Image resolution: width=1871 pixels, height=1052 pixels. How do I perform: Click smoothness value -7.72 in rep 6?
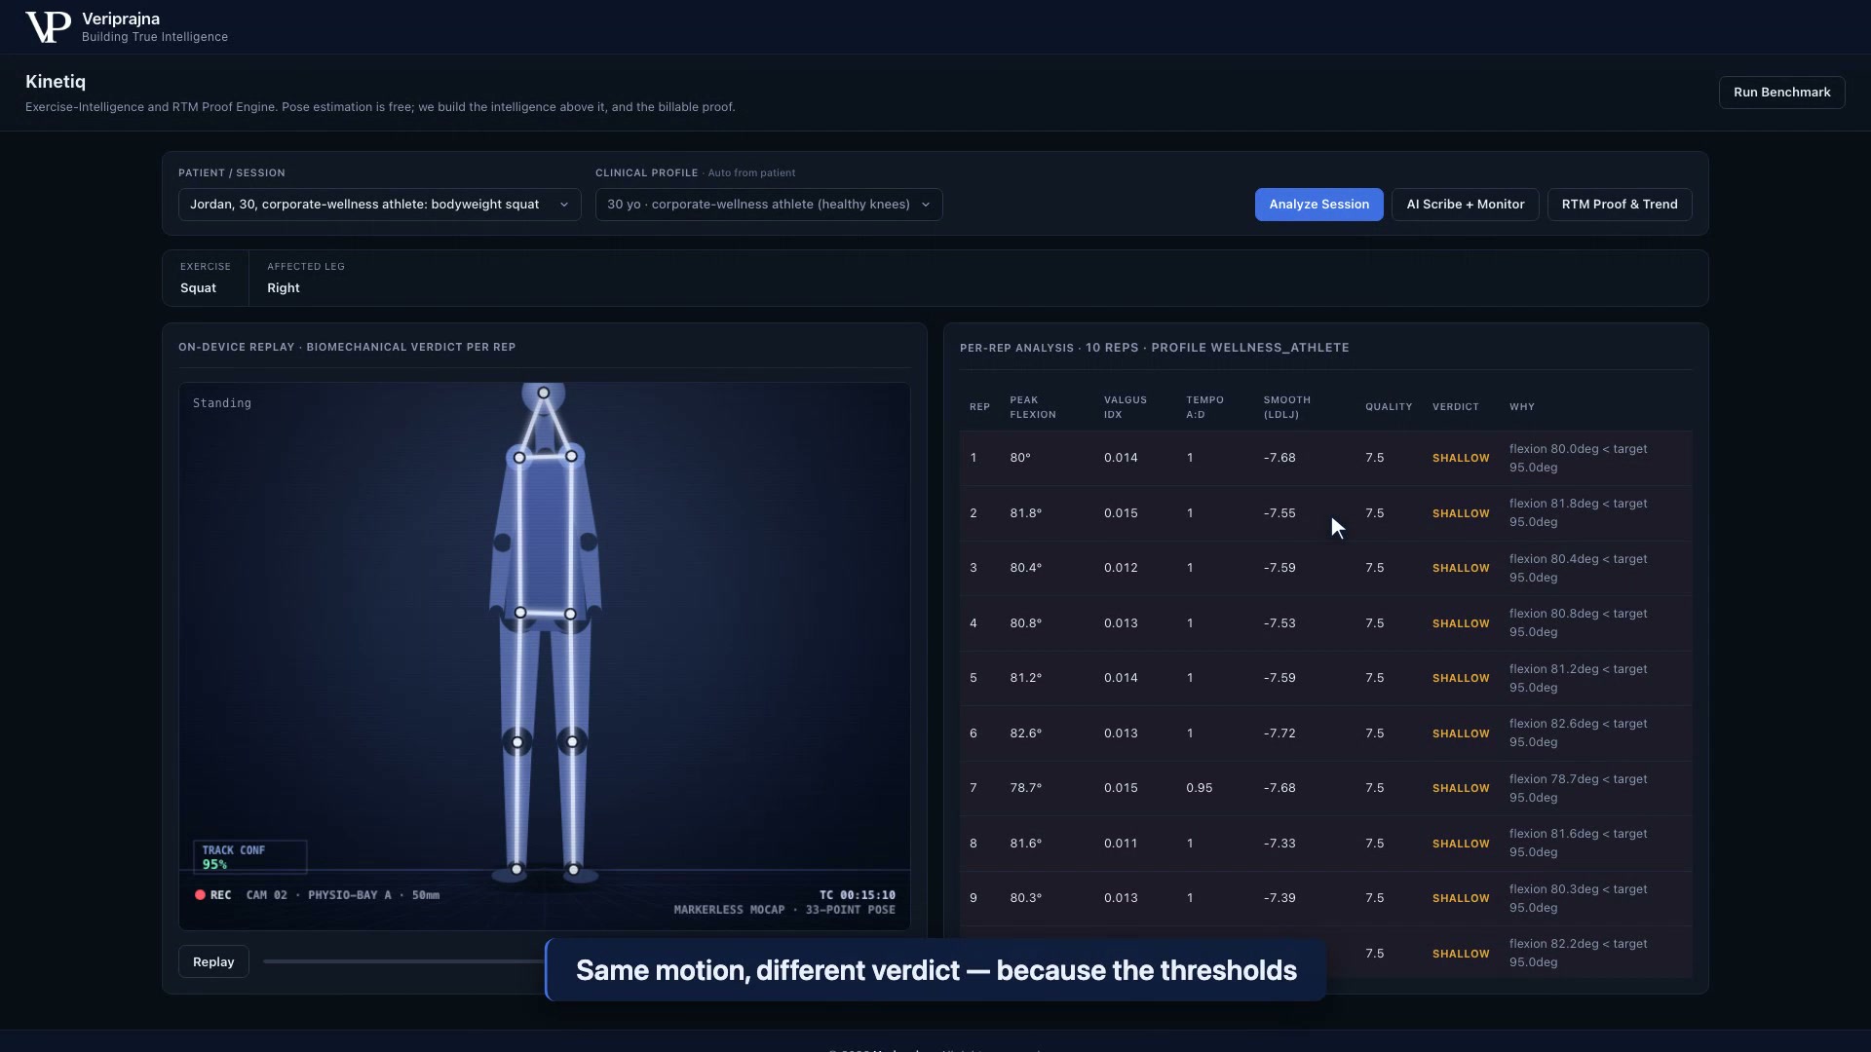pyautogui.click(x=1279, y=733)
